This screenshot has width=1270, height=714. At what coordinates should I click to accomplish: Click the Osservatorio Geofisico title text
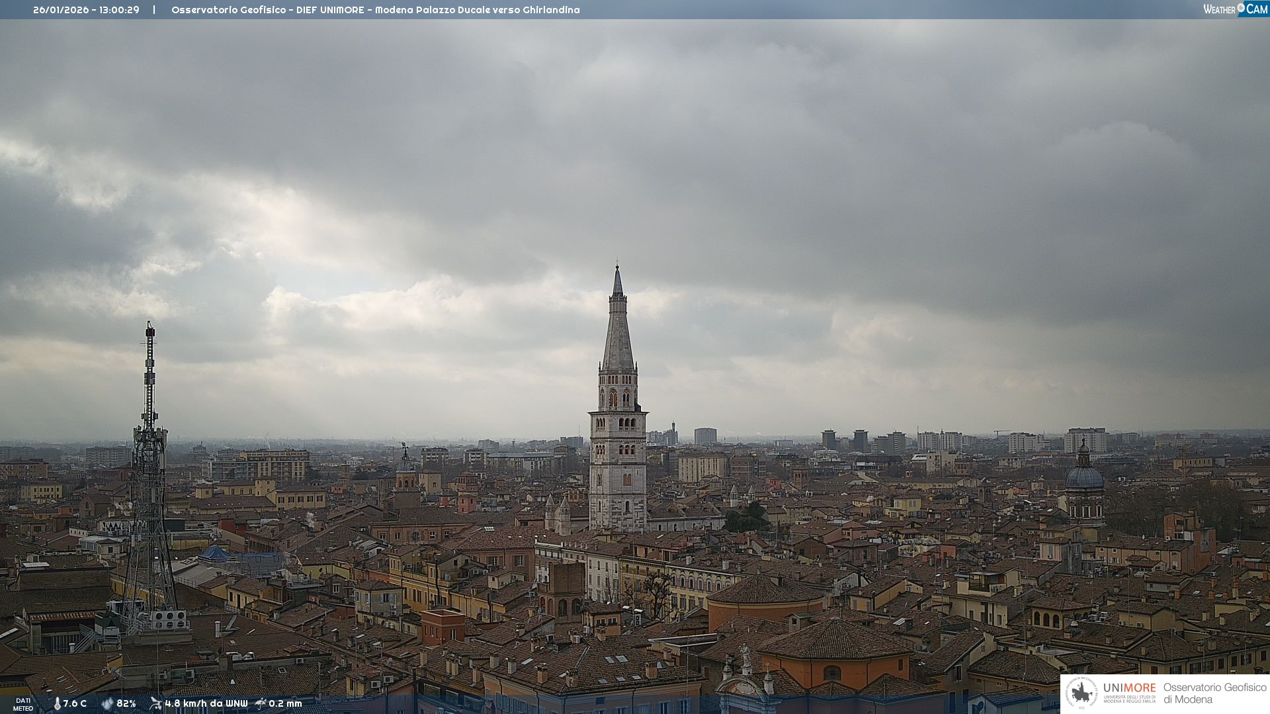point(228,10)
